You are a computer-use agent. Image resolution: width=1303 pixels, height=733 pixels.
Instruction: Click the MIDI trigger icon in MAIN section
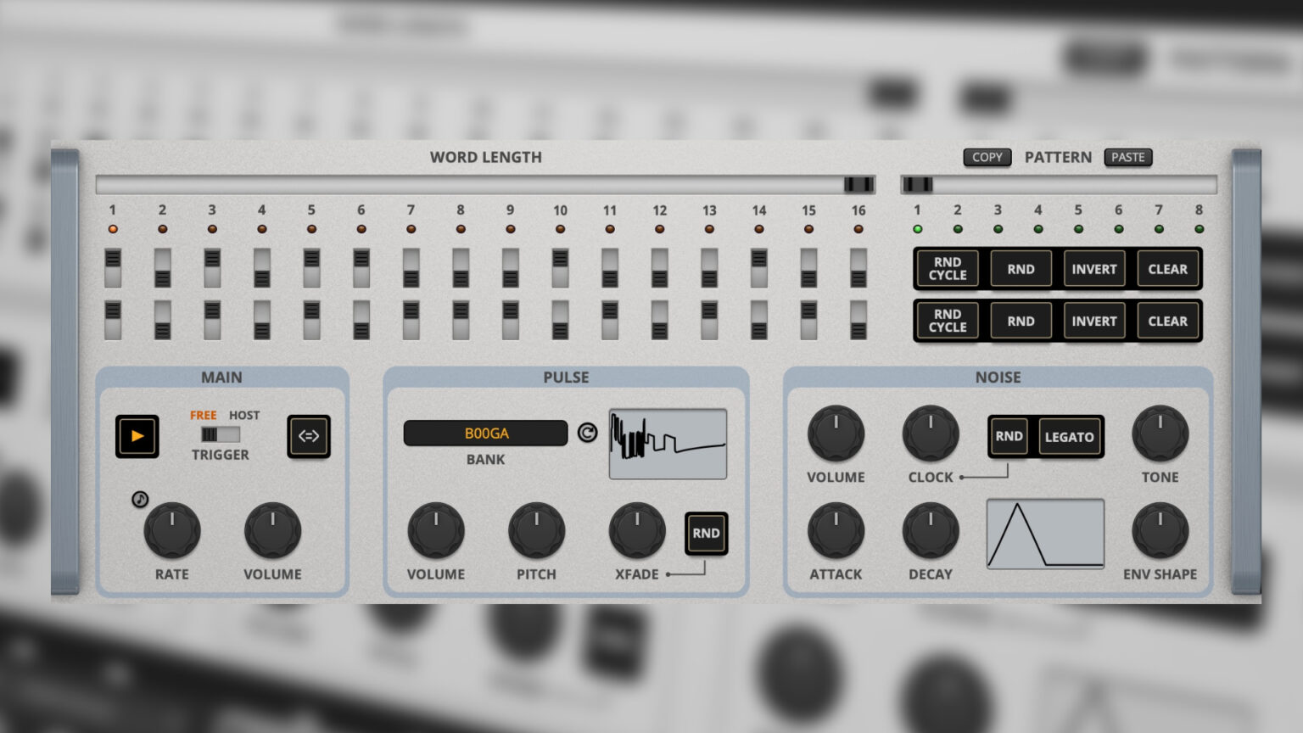pyautogui.click(x=308, y=436)
